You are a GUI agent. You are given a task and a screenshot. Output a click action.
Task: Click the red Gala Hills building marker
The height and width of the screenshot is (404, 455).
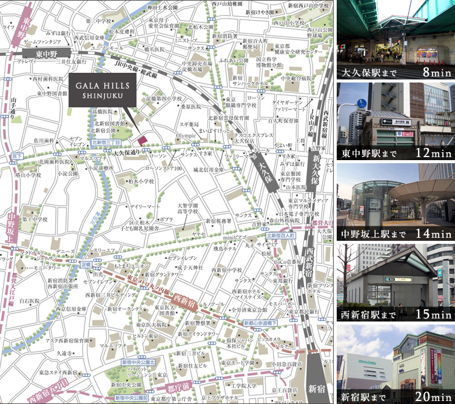pyautogui.click(x=142, y=133)
